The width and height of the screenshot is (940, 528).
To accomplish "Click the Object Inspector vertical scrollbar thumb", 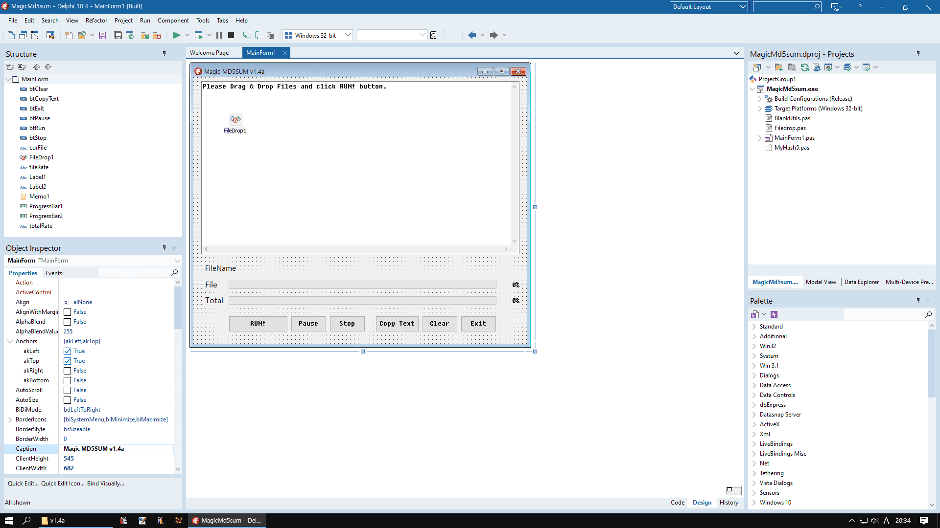I will click(178, 308).
